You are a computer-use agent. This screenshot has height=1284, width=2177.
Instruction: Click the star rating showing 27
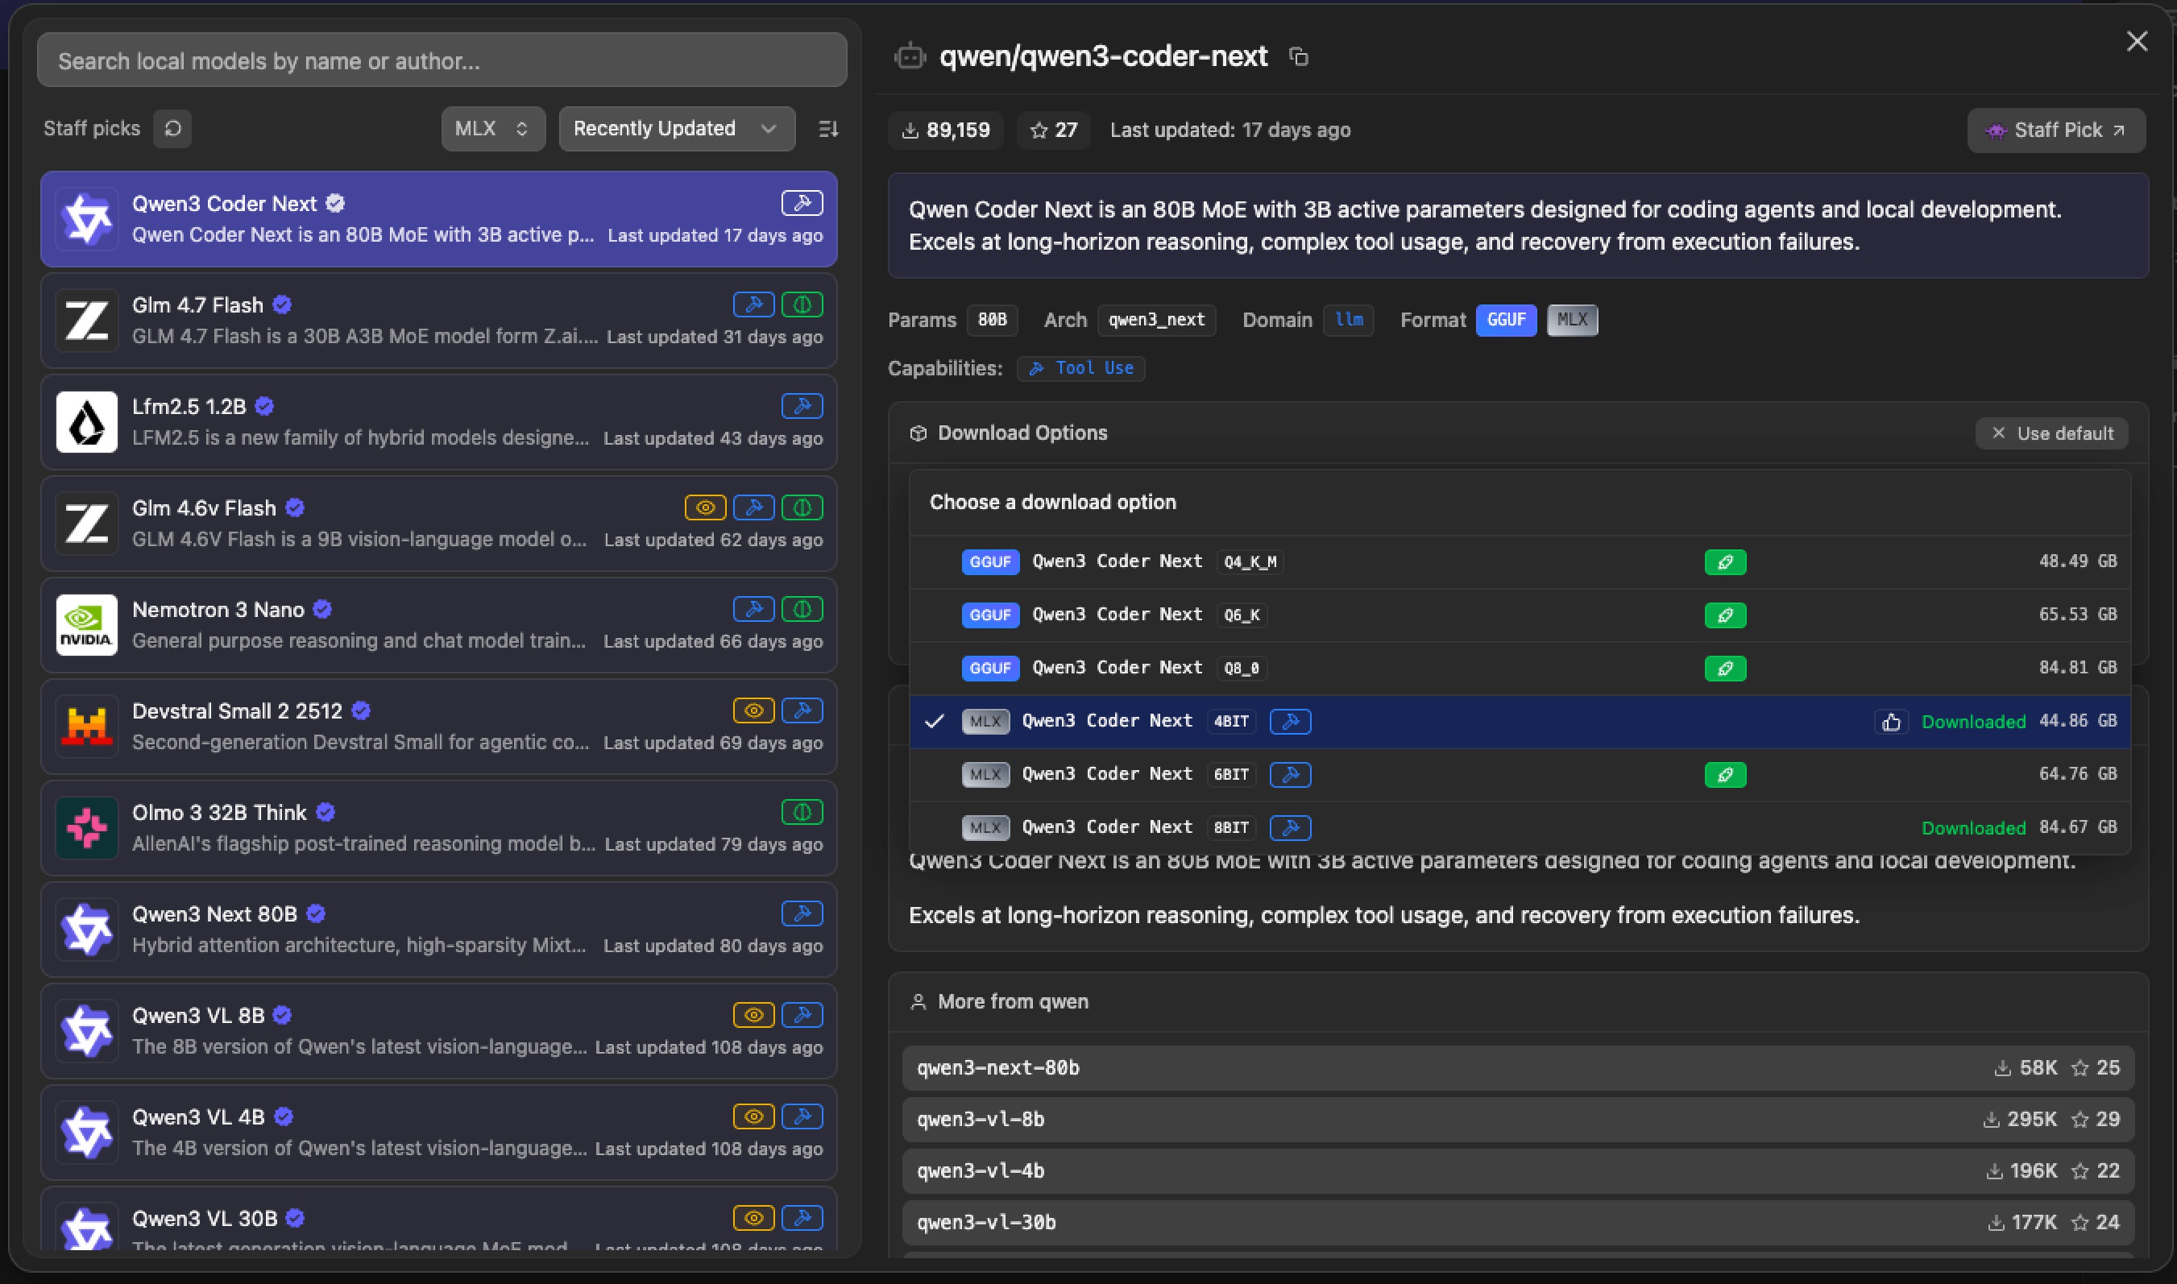pyautogui.click(x=1053, y=130)
